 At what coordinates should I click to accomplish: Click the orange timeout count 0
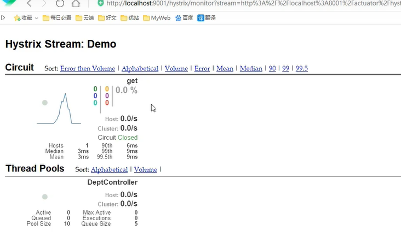point(107,88)
